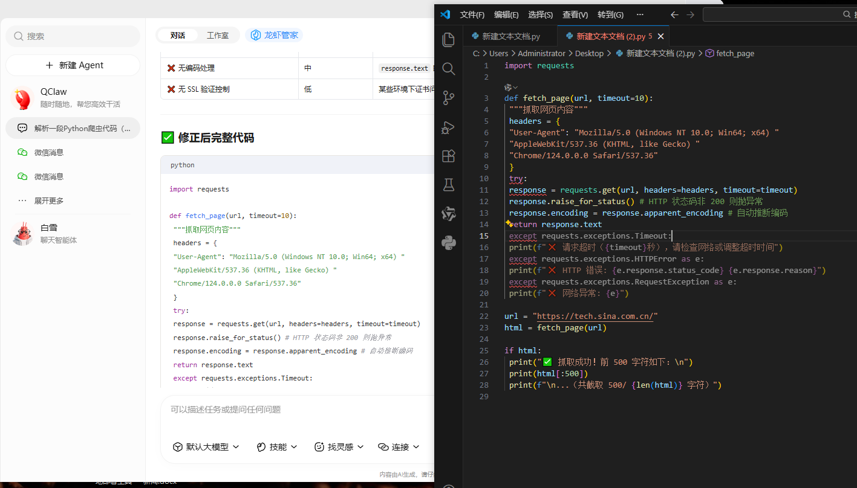Go forward with the right arrow in VS Code
The image size is (857, 488).
tap(690, 14)
